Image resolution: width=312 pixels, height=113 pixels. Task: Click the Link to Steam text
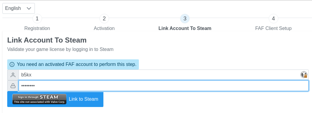point(84,99)
